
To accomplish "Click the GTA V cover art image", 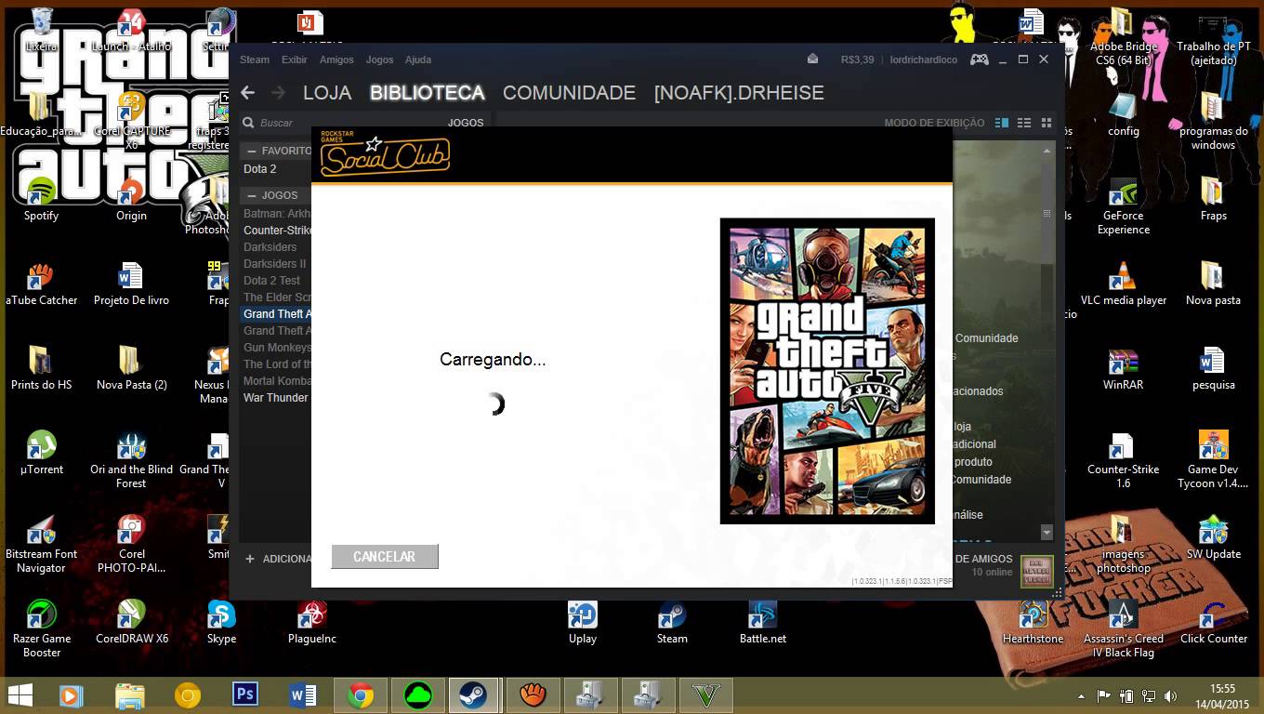I will [x=827, y=371].
